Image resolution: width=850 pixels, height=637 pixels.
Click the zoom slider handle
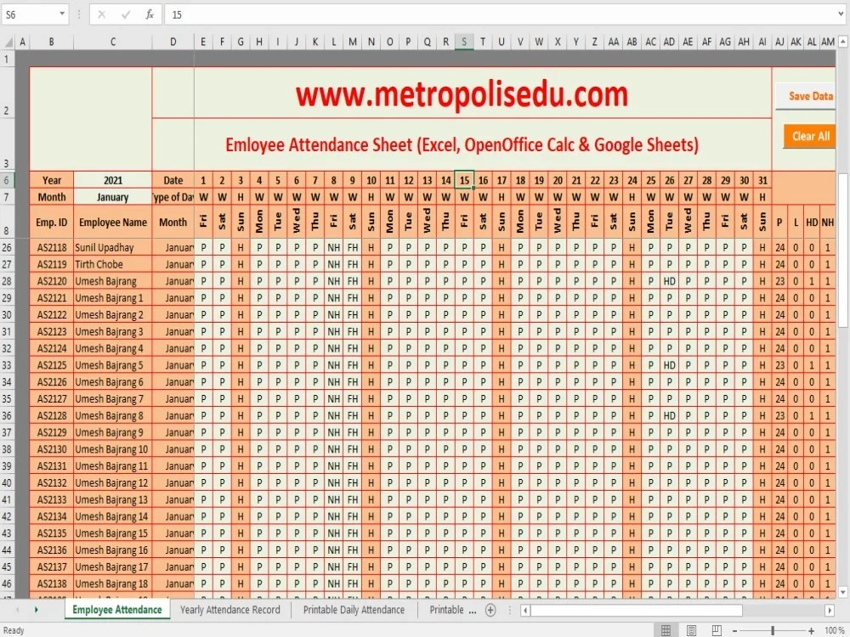coord(773,631)
